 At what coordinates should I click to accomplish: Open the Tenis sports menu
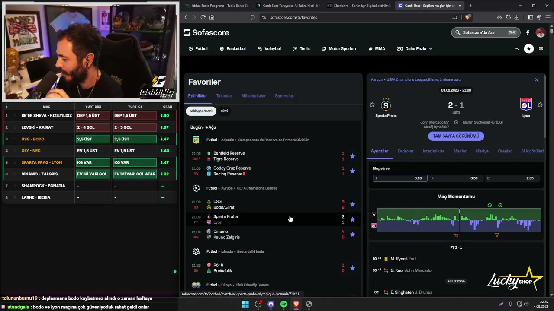point(301,49)
